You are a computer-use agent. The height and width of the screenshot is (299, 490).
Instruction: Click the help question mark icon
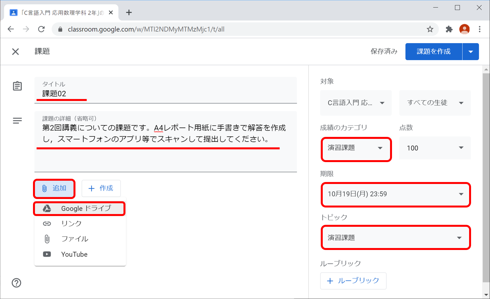point(16,283)
